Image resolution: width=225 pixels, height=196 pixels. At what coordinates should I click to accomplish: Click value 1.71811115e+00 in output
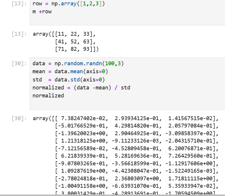190,178
